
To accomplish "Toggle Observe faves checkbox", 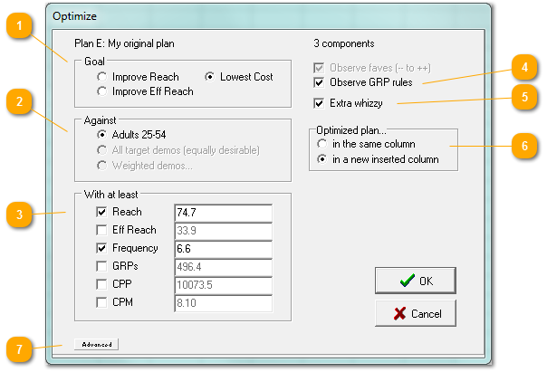I will (319, 68).
